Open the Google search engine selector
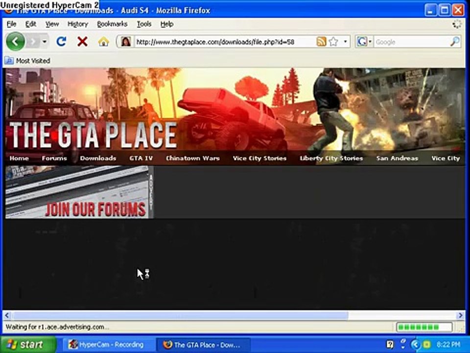The height and width of the screenshot is (353, 470). point(364,41)
